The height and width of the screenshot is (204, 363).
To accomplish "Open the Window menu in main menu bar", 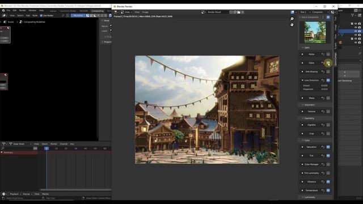I will (x=32, y=10).
